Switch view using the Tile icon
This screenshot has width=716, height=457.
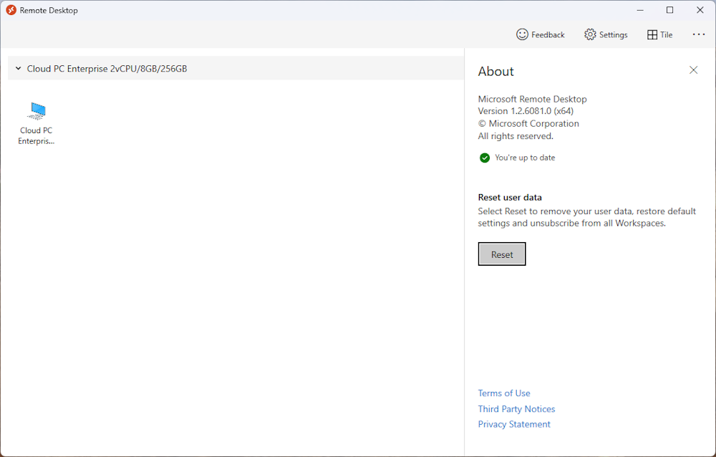(x=652, y=34)
